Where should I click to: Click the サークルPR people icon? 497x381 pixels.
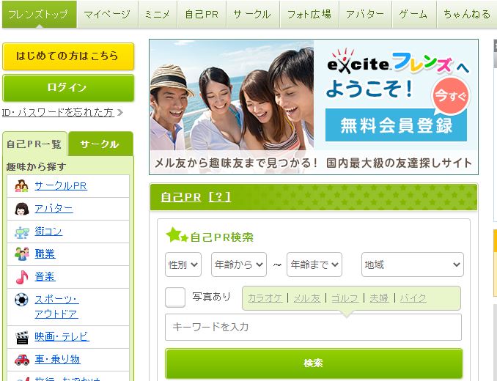click(22, 186)
